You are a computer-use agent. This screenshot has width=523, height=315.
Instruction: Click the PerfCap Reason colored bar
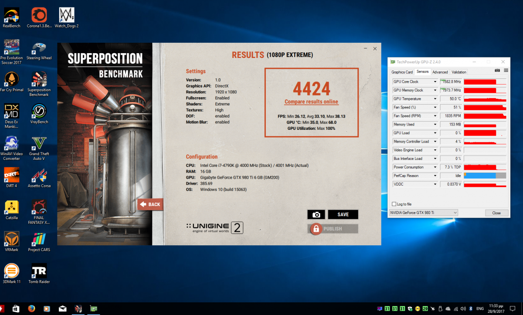(x=485, y=176)
